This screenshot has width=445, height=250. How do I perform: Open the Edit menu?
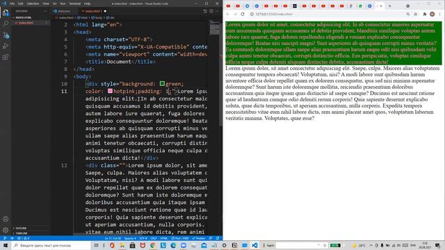pyautogui.click(x=21, y=3)
